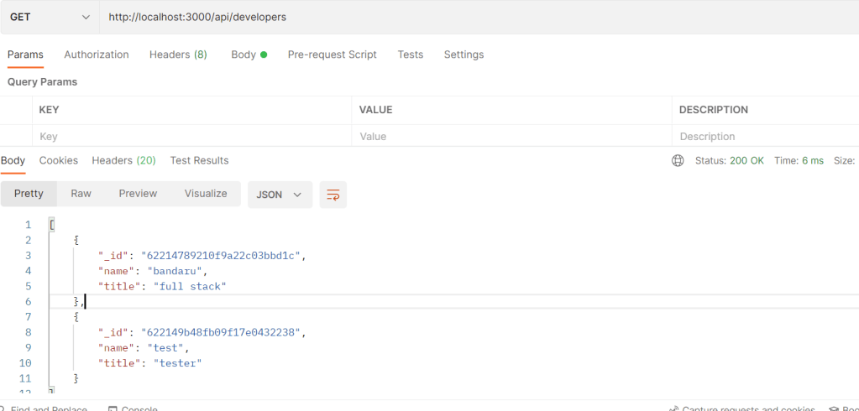Switch response view to Raw

tap(81, 194)
